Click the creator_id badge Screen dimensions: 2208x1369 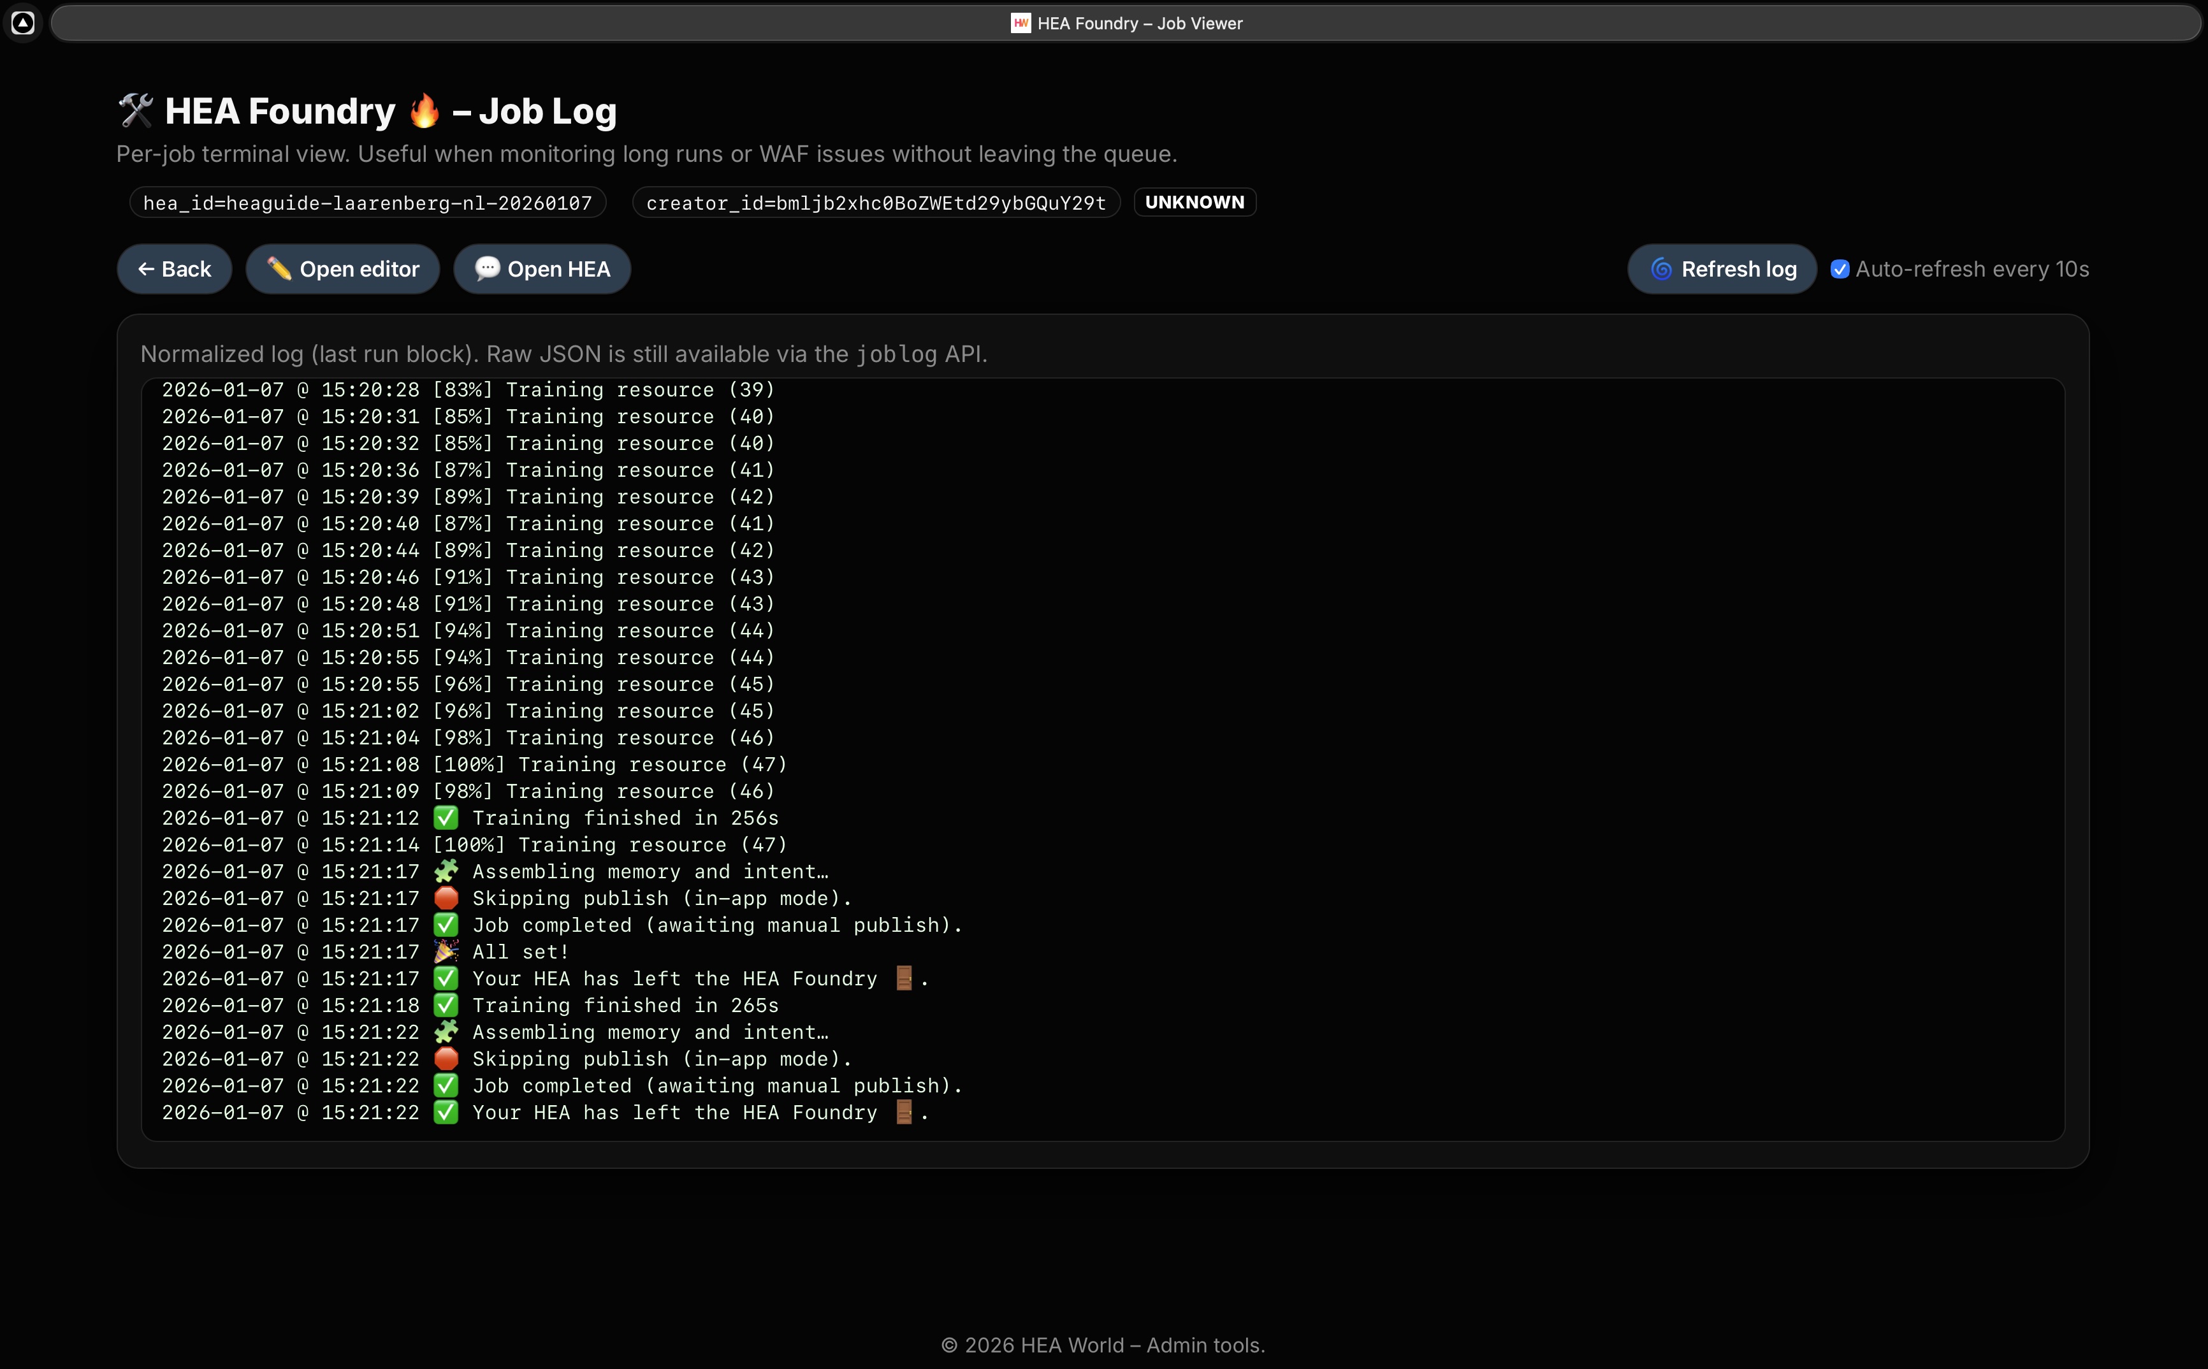click(875, 202)
